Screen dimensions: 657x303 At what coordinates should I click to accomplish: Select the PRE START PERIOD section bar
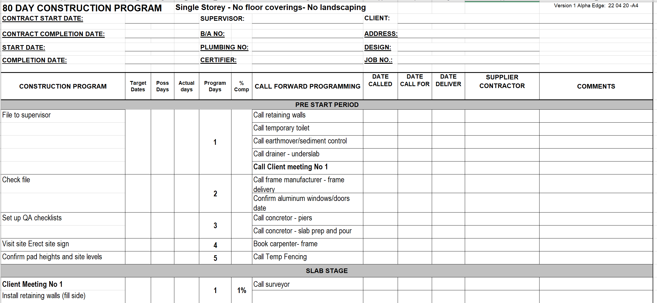point(327,105)
